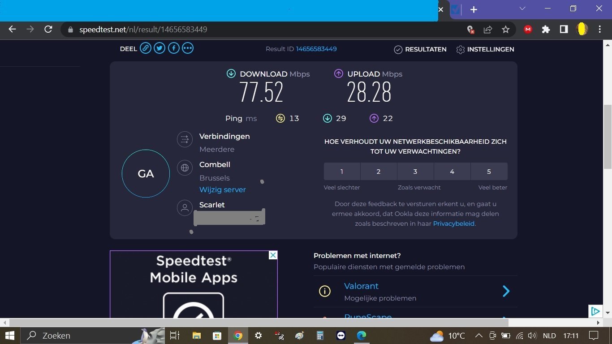Open Instellingen settings with gear icon
Screen dimensions: 612x344
(x=485, y=49)
